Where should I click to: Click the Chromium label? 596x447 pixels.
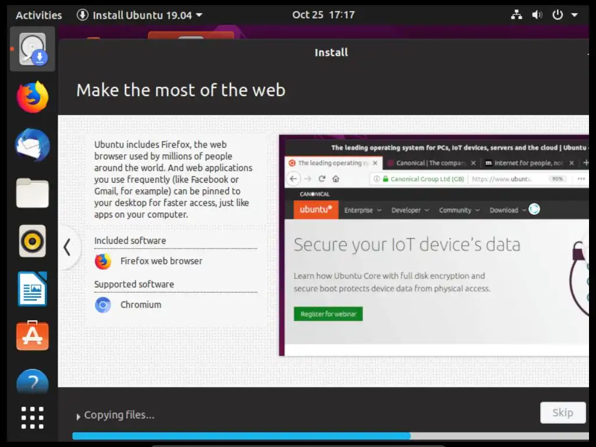[141, 305]
